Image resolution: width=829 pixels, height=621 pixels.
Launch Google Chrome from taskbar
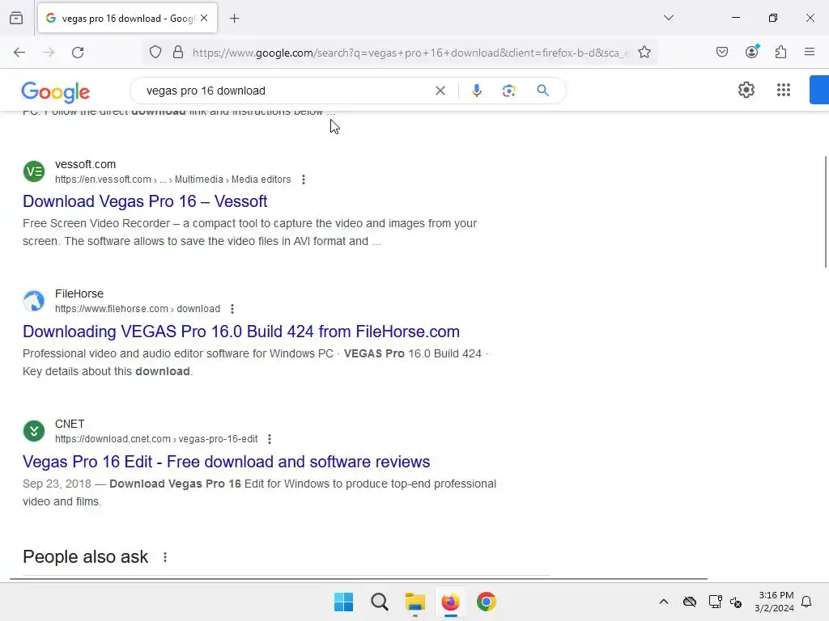[487, 602]
